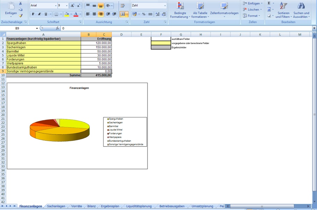Viewport: 317px width, 210px height.
Task: Click Löschen in Zellen group
Action: coord(252,9)
